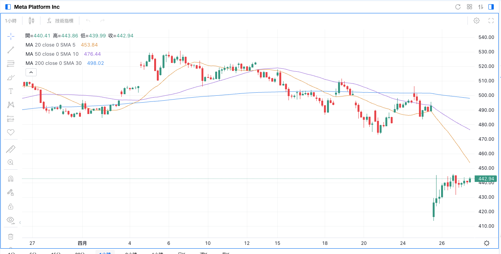The image size is (501, 254).
Task: Collapse the MA indicator legend
Action: [31, 72]
